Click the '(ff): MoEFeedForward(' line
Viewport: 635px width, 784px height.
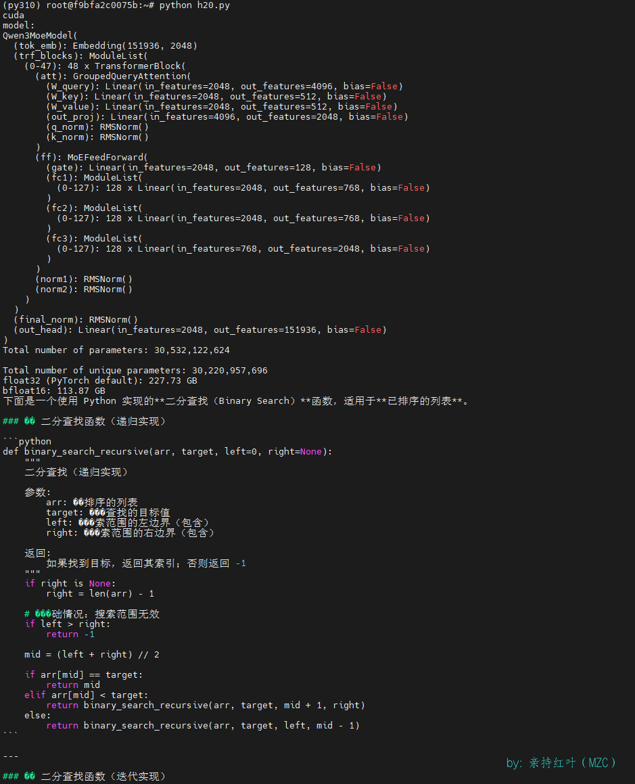coord(91,158)
